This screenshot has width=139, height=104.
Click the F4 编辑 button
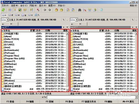[x=30, y=102]
